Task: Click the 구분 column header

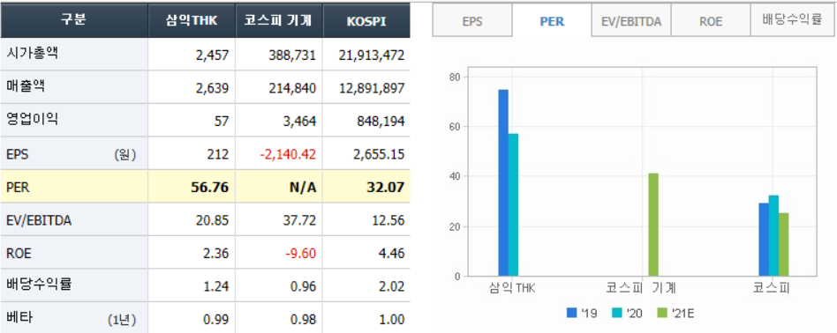Action: coord(74,20)
